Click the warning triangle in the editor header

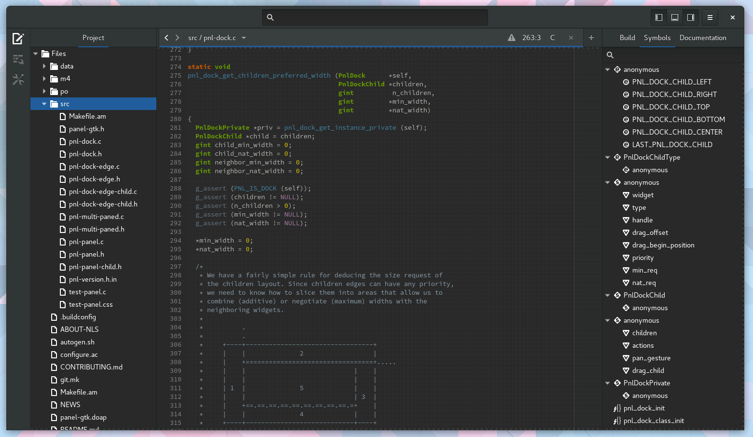click(511, 37)
